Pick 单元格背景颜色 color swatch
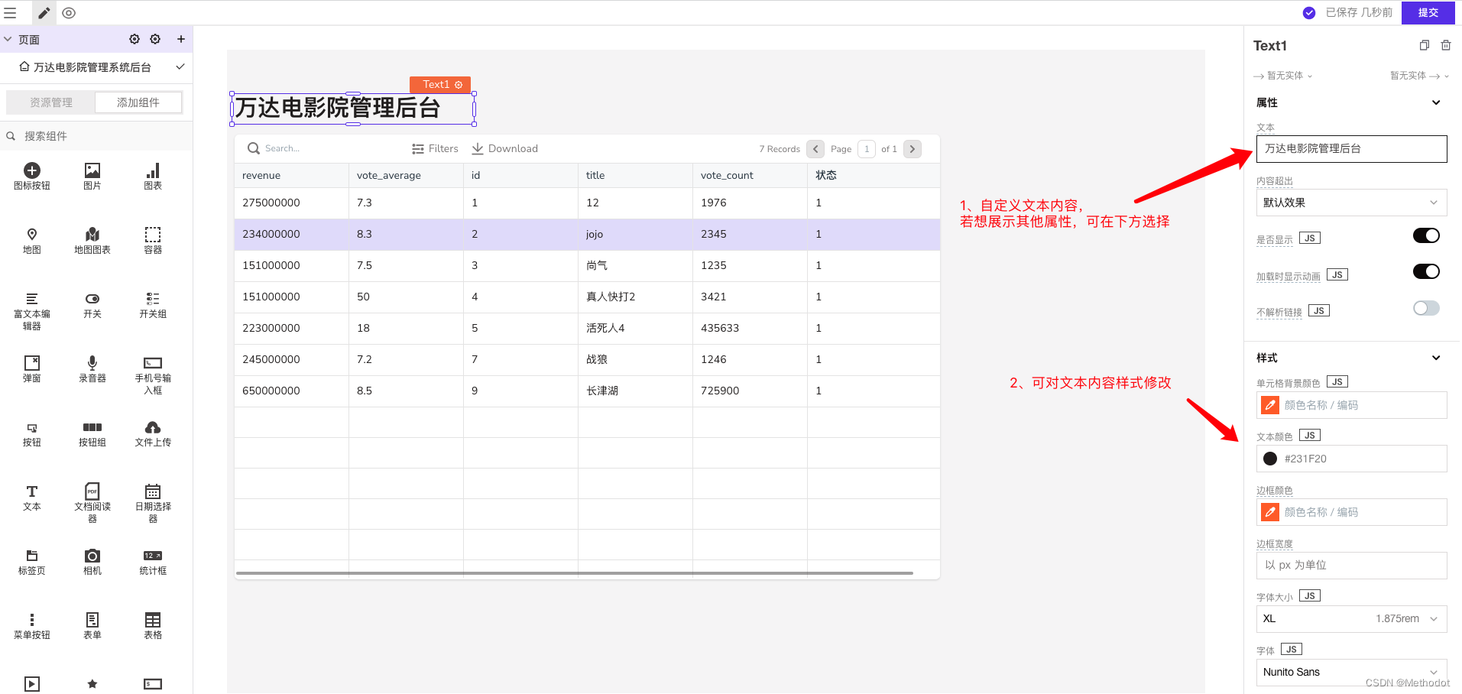The height and width of the screenshot is (694, 1462). [x=1270, y=405]
